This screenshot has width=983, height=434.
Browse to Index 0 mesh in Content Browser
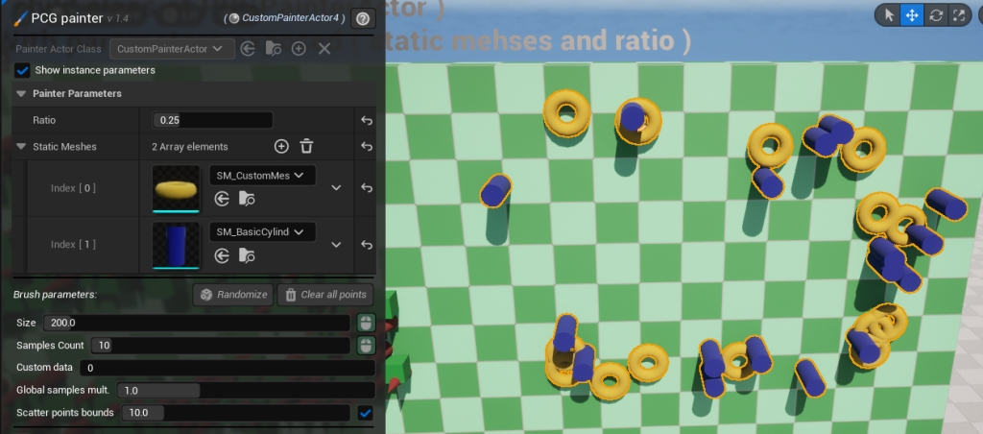[x=247, y=199]
